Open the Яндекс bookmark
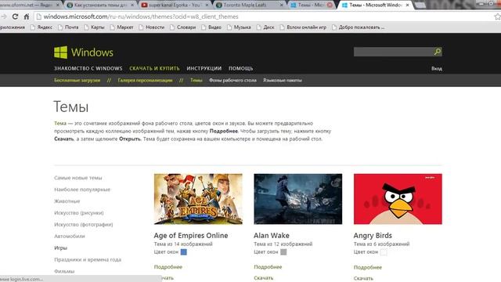 (x=41, y=27)
